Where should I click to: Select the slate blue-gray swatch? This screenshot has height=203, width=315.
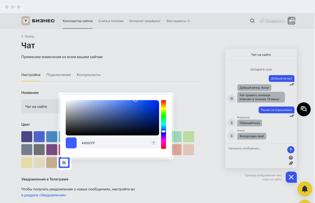tap(27, 150)
